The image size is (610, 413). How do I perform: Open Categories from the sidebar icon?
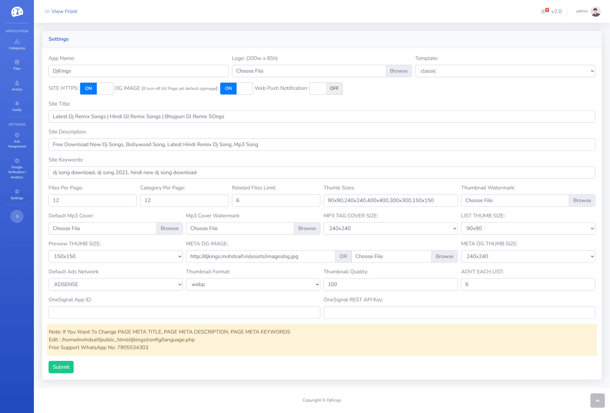(17, 42)
